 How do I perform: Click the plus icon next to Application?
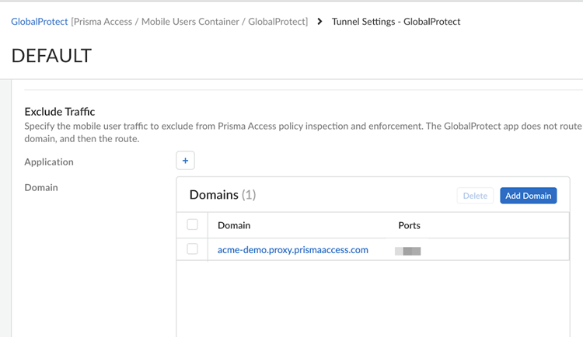click(x=185, y=161)
